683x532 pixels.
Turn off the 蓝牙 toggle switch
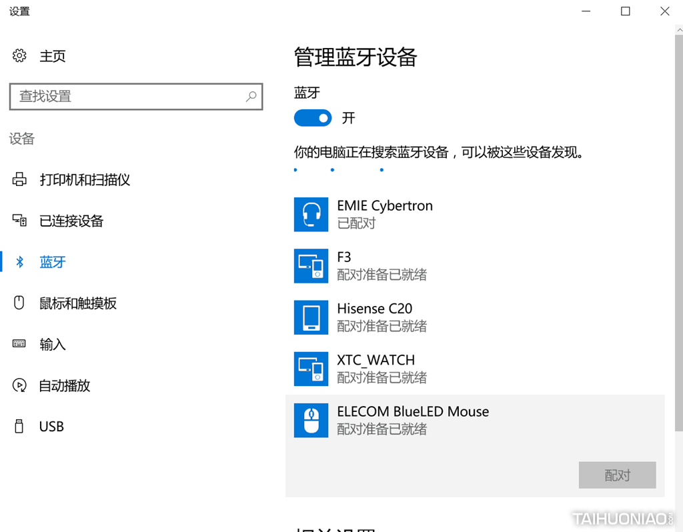(313, 117)
